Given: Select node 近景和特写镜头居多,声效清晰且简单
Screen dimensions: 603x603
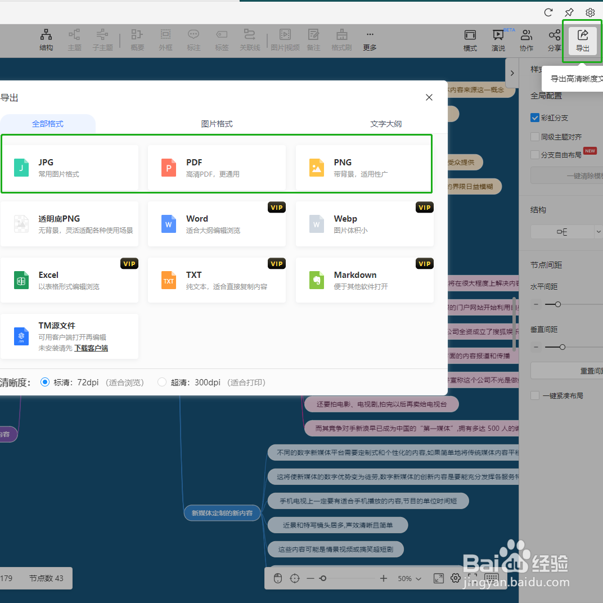Looking at the screenshot, I should coord(337,525).
